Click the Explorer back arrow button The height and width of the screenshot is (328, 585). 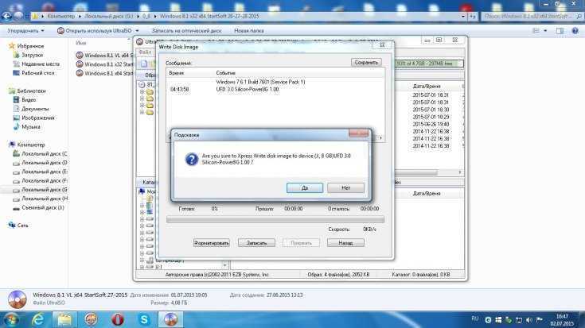[6, 16]
